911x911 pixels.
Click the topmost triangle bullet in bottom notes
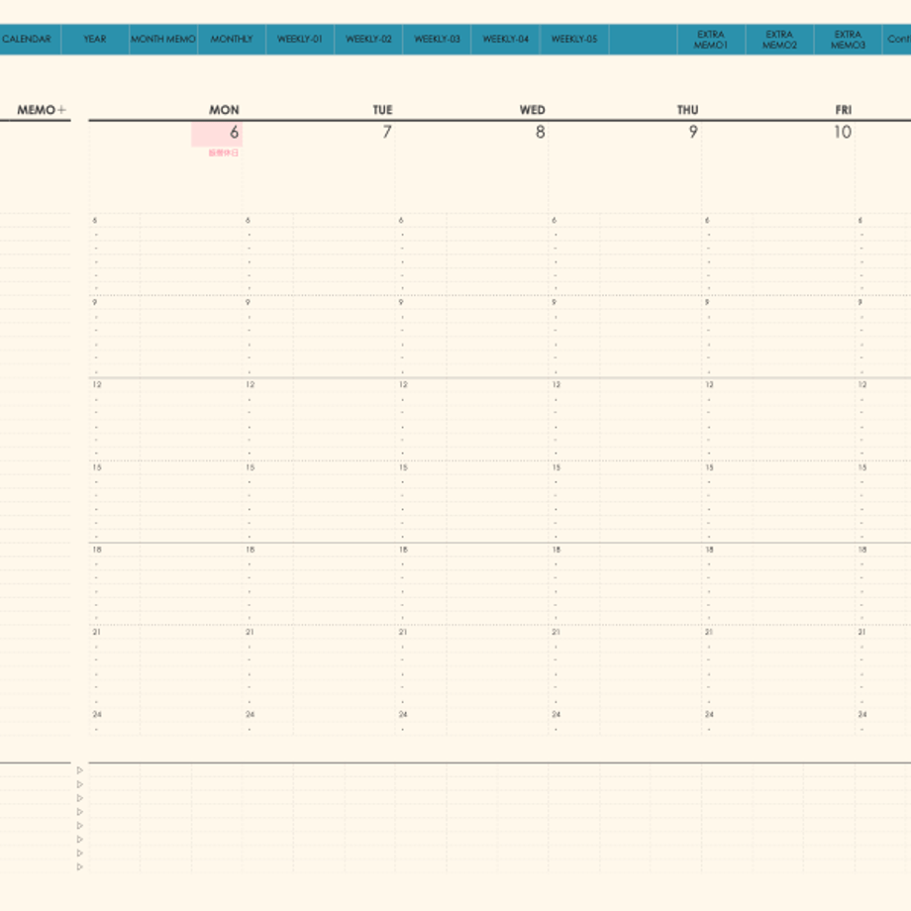click(80, 770)
